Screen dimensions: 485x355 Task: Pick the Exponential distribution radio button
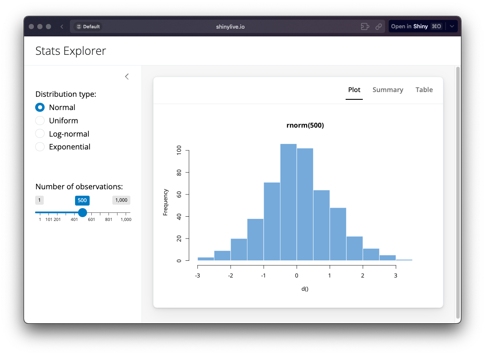(x=40, y=147)
